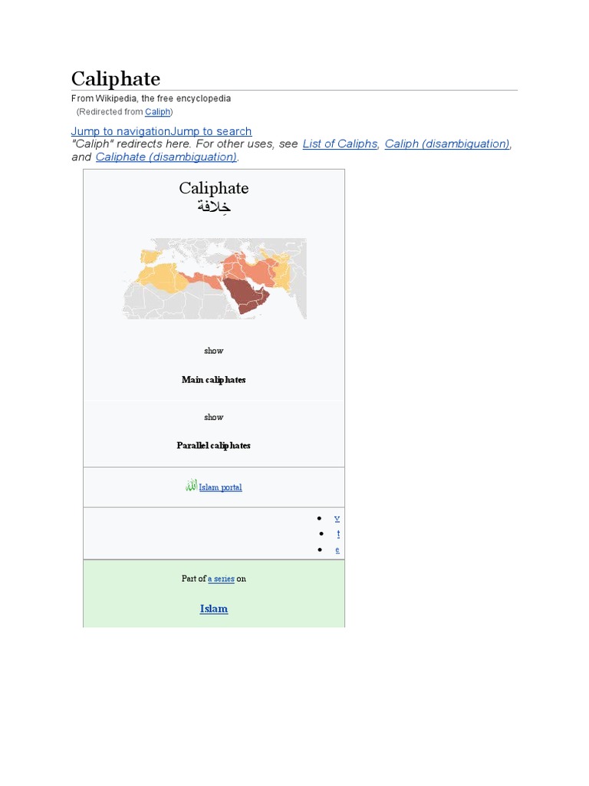Open the bold Islam link

point(214,609)
